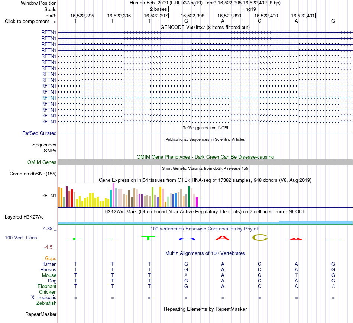Click the Rhesus species label

pyautogui.click(x=48, y=269)
